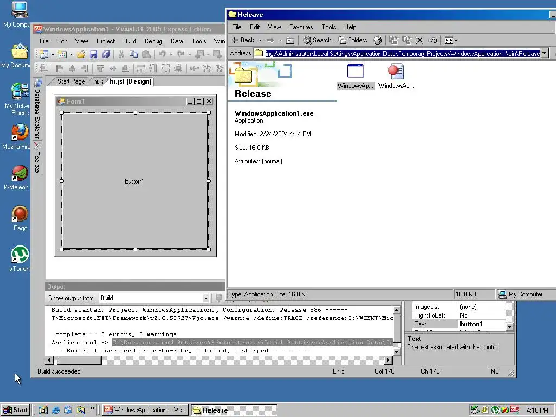The image size is (556, 417).
Task: Click the uTorrent tray icon
Action: coord(495,410)
